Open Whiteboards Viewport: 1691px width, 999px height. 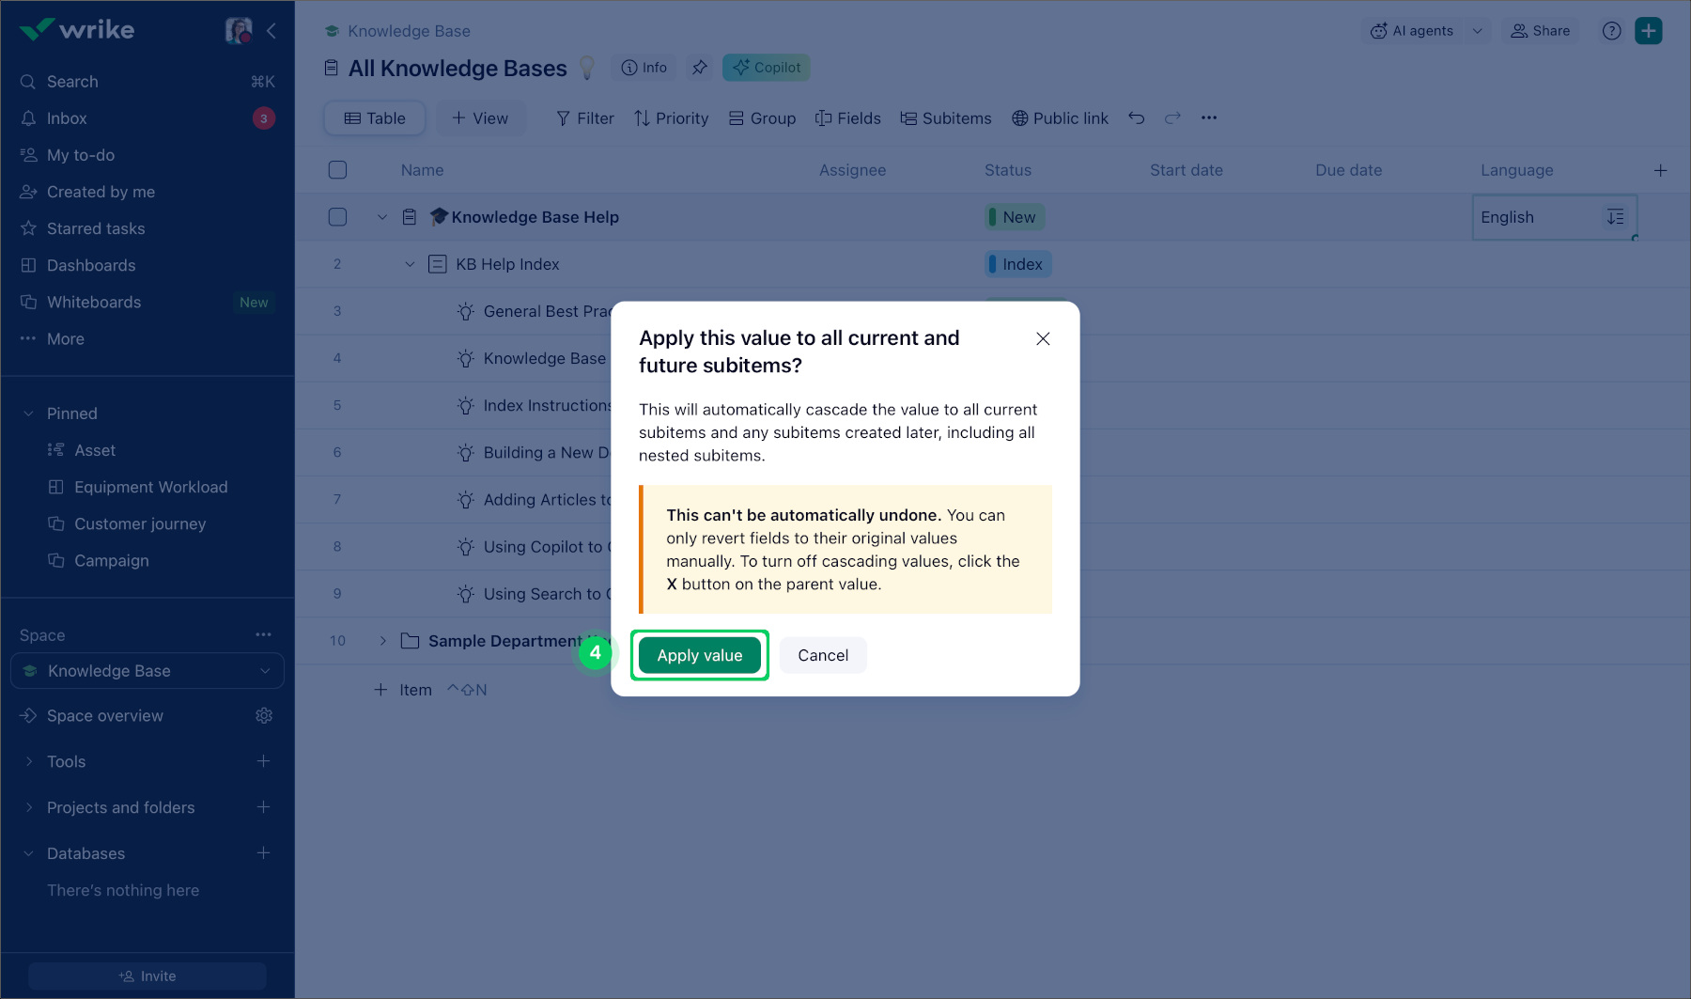tap(147, 302)
